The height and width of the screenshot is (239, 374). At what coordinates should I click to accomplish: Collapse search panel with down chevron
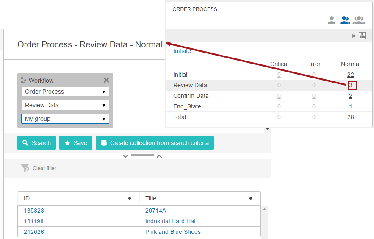125,156
